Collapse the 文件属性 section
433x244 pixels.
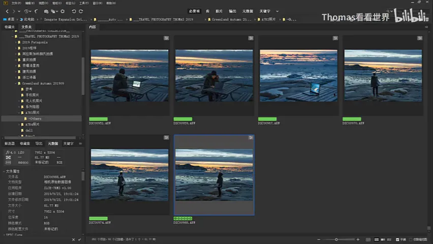4,172
